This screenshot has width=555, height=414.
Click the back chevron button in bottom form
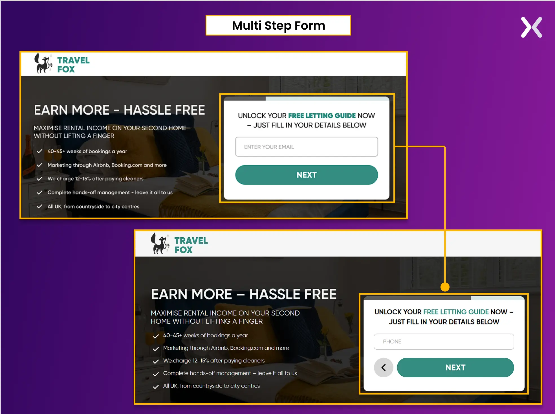(x=384, y=367)
